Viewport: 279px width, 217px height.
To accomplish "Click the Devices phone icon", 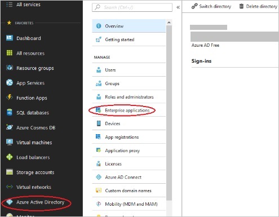I will click(99, 123).
